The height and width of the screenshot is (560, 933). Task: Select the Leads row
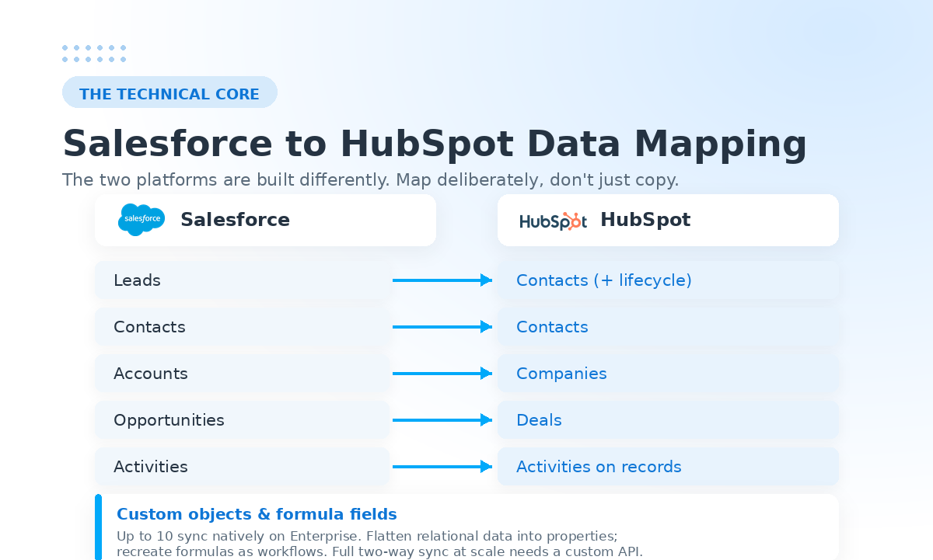242,280
